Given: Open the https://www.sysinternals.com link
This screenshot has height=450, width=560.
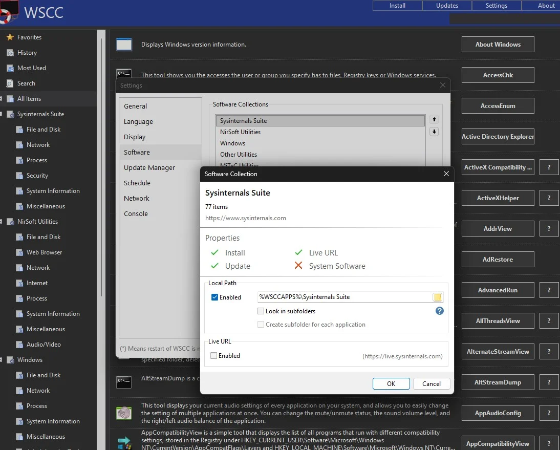Looking at the screenshot, I should tap(245, 218).
